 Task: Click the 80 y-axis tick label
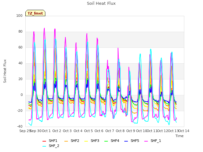click(x=20, y=32)
